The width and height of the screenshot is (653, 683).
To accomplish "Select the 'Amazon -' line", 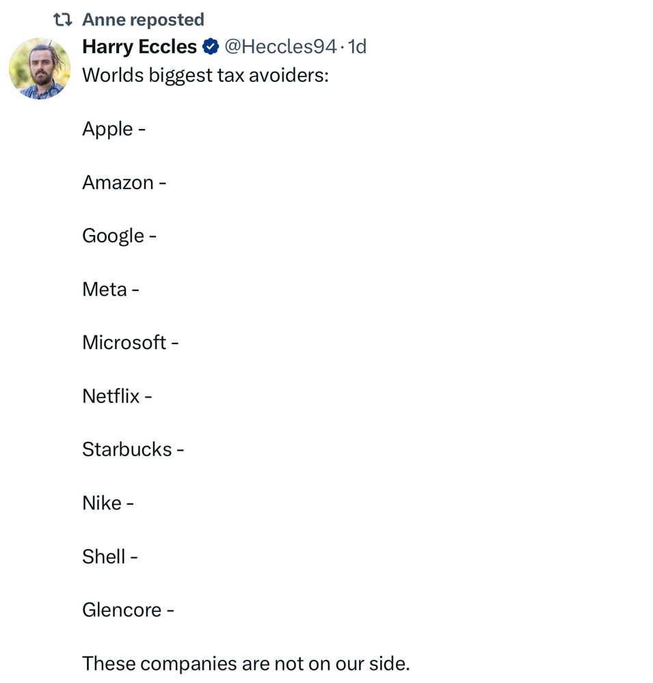I will [124, 182].
